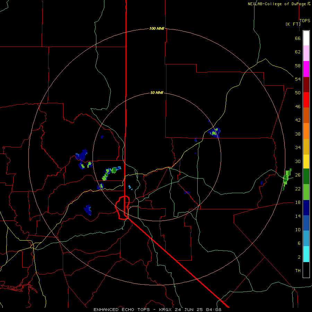
Task: Click the legend value "TH"
Action: (x=298, y=271)
